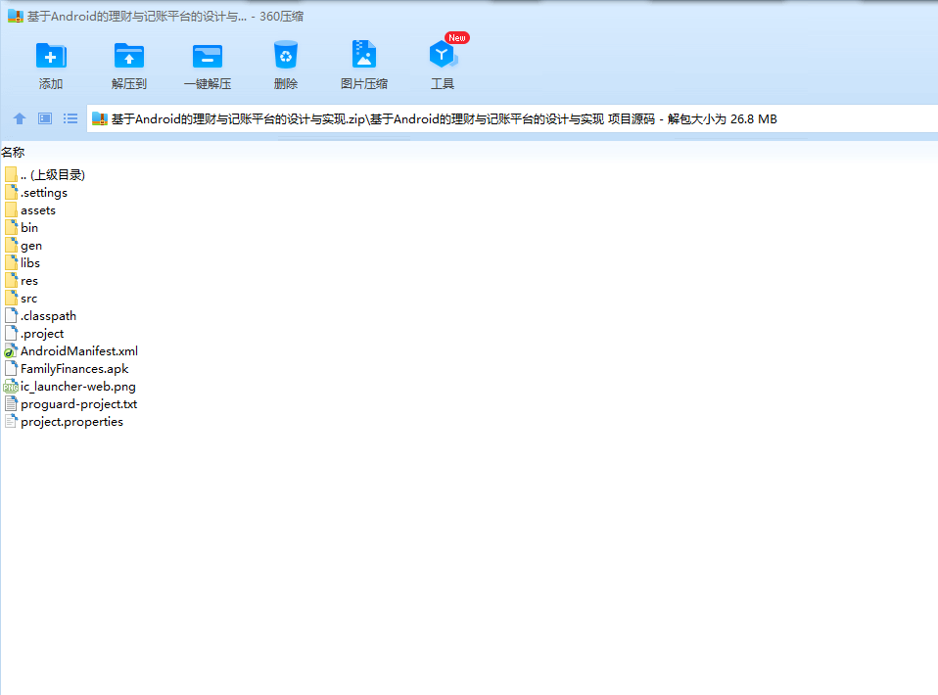
Task: Select the ic_launcher-web.png file
Action: click(70, 387)
